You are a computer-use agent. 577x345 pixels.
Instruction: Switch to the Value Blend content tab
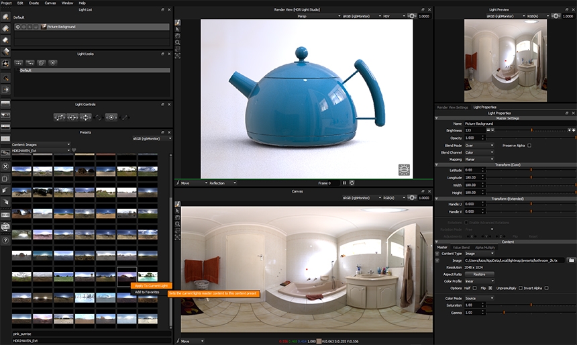point(461,248)
